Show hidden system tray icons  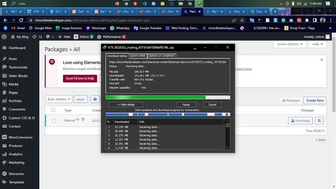click(281, 4)
